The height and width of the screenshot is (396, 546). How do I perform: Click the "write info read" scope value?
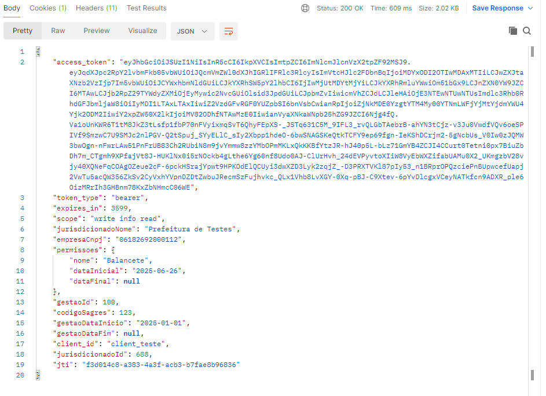click(x=126, y=219)
